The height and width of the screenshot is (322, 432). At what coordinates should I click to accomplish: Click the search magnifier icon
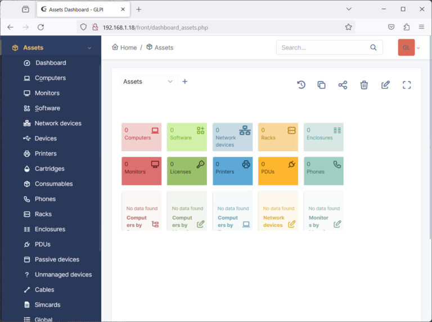[373, 48]
